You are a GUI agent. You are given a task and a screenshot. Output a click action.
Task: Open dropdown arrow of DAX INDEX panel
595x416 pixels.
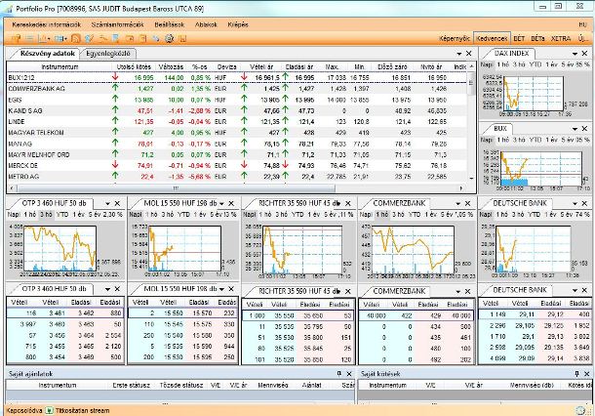point(575,54)
